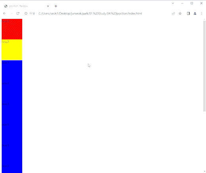
Task: Reload the page with refresh icon
Action: [x=18, y=13]
